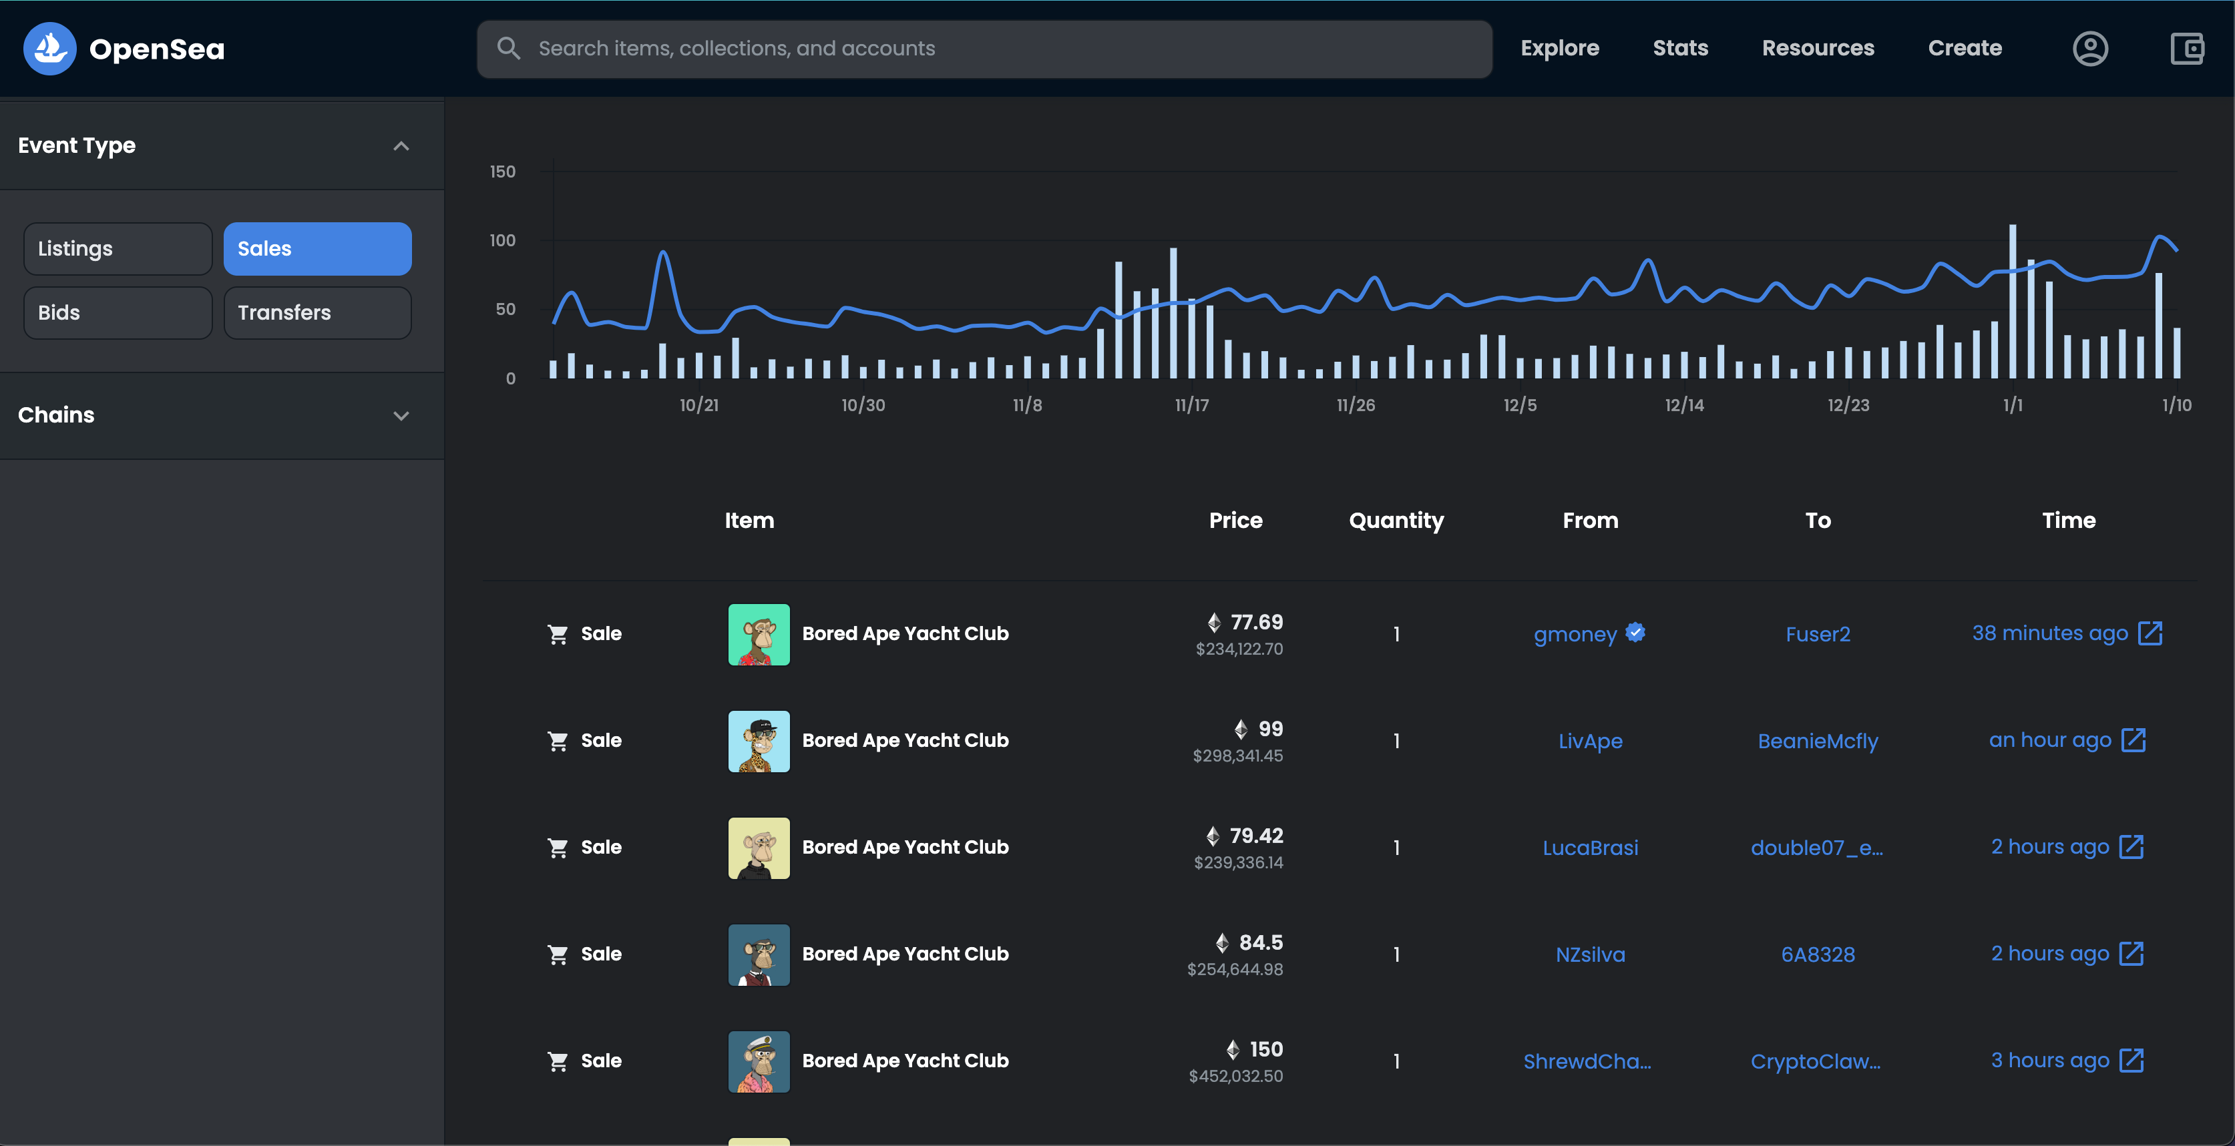
Task: Collapse the Event Type section
Action: pyautogui.click(x=401, y=146)
